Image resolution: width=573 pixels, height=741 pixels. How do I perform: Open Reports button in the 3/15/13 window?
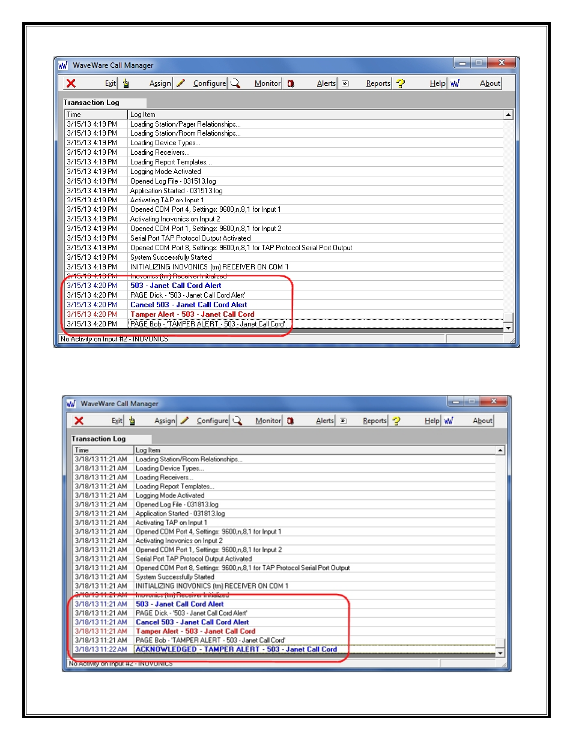tap(366, 83)
